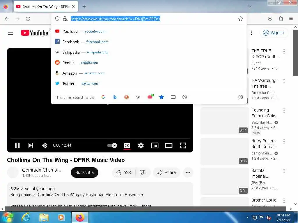Toggle closed captions CC button
This screenshot has width=298, height=223.
[127, 145]
